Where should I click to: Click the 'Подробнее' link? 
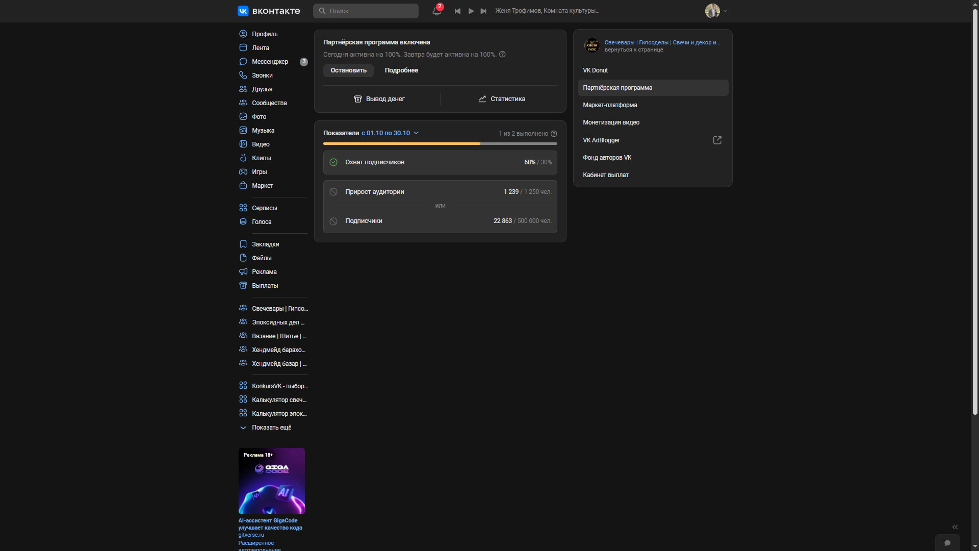point(401,70)
